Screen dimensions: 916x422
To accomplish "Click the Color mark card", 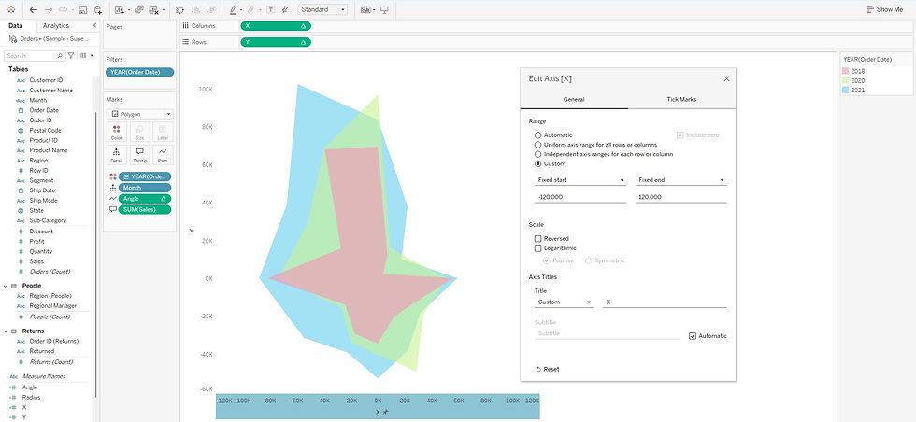I will 116,132.
